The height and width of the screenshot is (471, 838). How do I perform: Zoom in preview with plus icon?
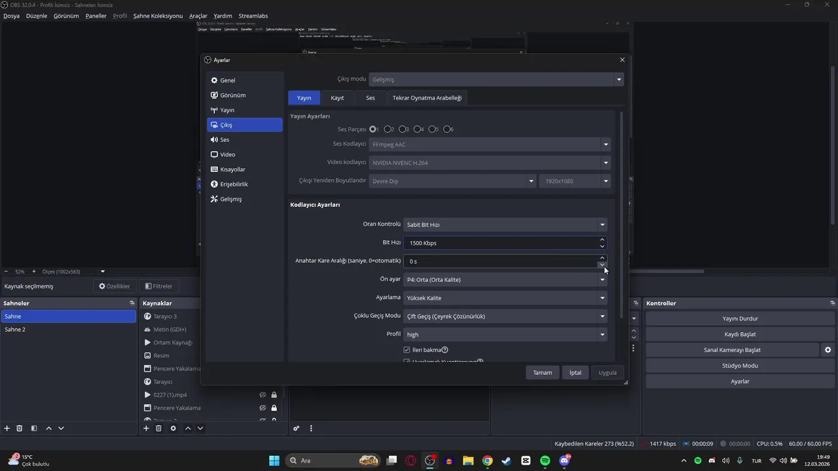pyautogui.click(x=34, y=271)
